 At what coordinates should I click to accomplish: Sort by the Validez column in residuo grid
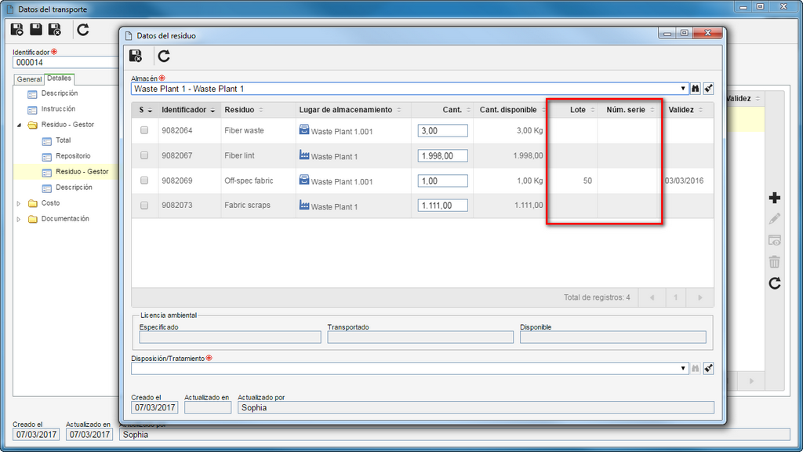(686, 110)
